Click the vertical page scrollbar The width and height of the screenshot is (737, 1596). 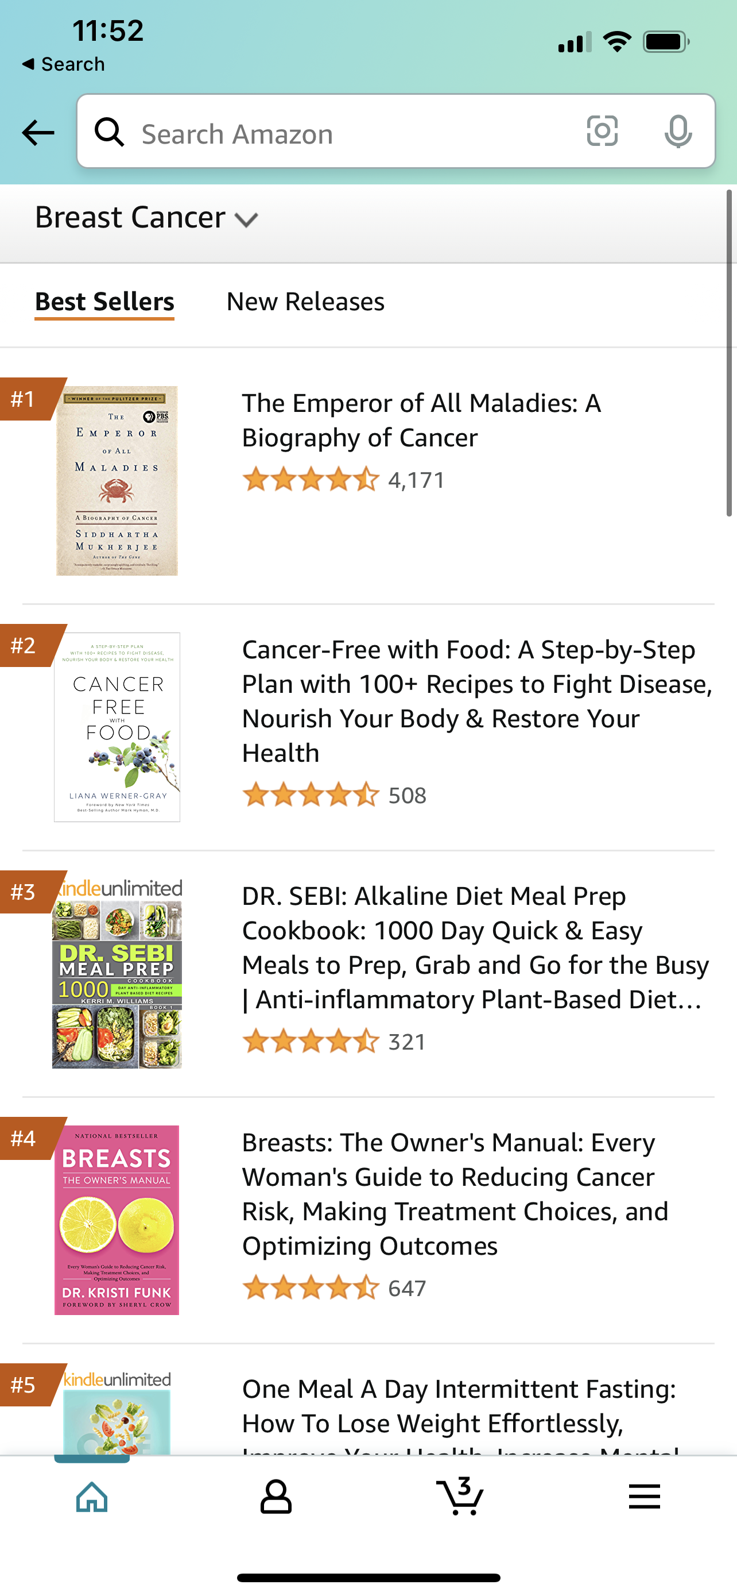point(729,353)
